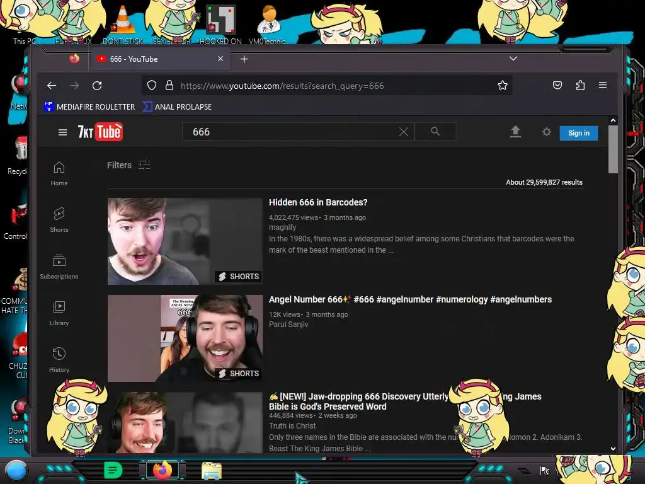Go to Home in the sidebar
This screenshot has width=645, height=484.
(59, 174)
